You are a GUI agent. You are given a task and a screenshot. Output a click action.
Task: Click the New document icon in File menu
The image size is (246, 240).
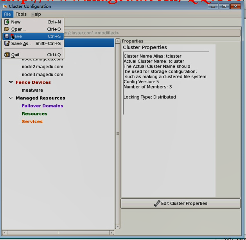tap(7, 22)
